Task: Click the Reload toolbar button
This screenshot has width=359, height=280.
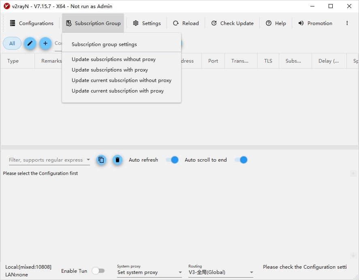Action: point(186,23)
